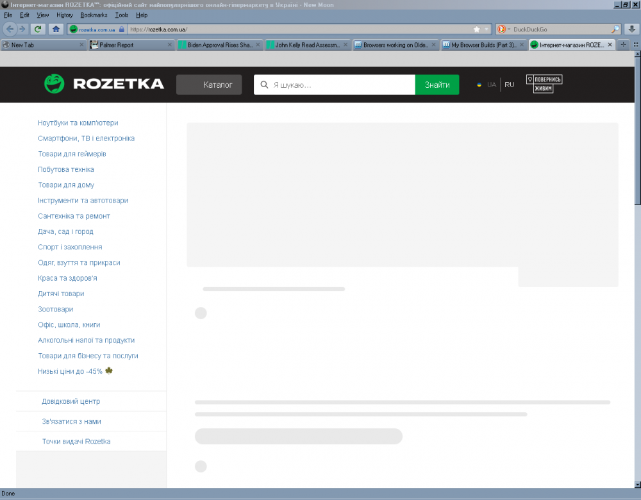641x500 pixels.
Task: Open the URL history dropdown arrow
Action: click(x=486, y=29)
